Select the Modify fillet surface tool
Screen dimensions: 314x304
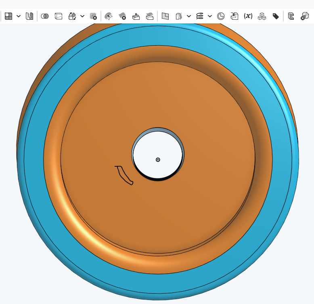coord(109,16)
